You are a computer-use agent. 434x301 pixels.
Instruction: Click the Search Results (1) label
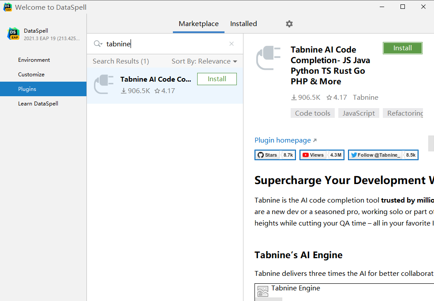[121, 61]
